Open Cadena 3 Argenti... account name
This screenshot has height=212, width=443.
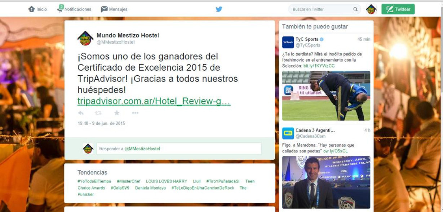[x=315, y=130]
